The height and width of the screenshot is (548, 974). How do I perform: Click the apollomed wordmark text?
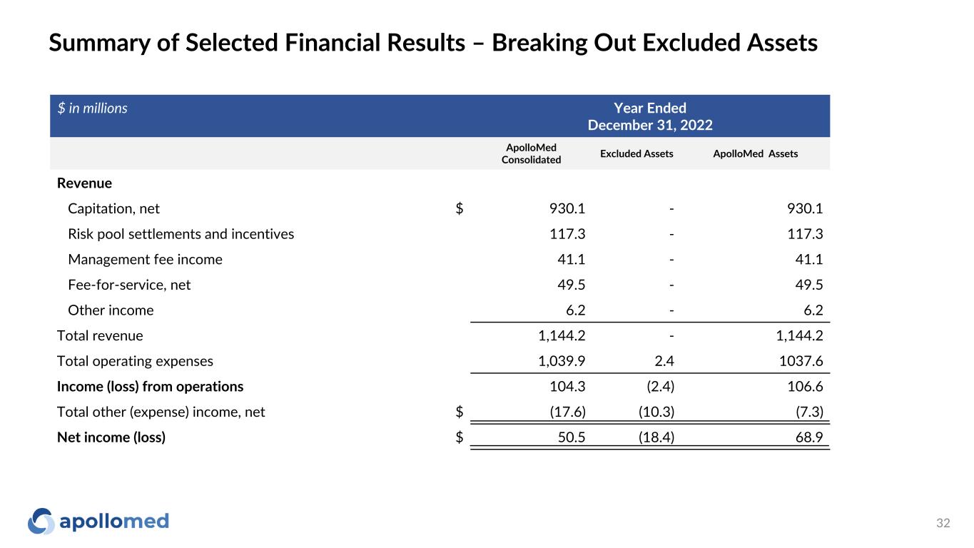114,522
